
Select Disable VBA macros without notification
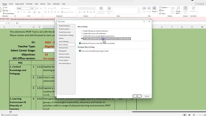82,31
